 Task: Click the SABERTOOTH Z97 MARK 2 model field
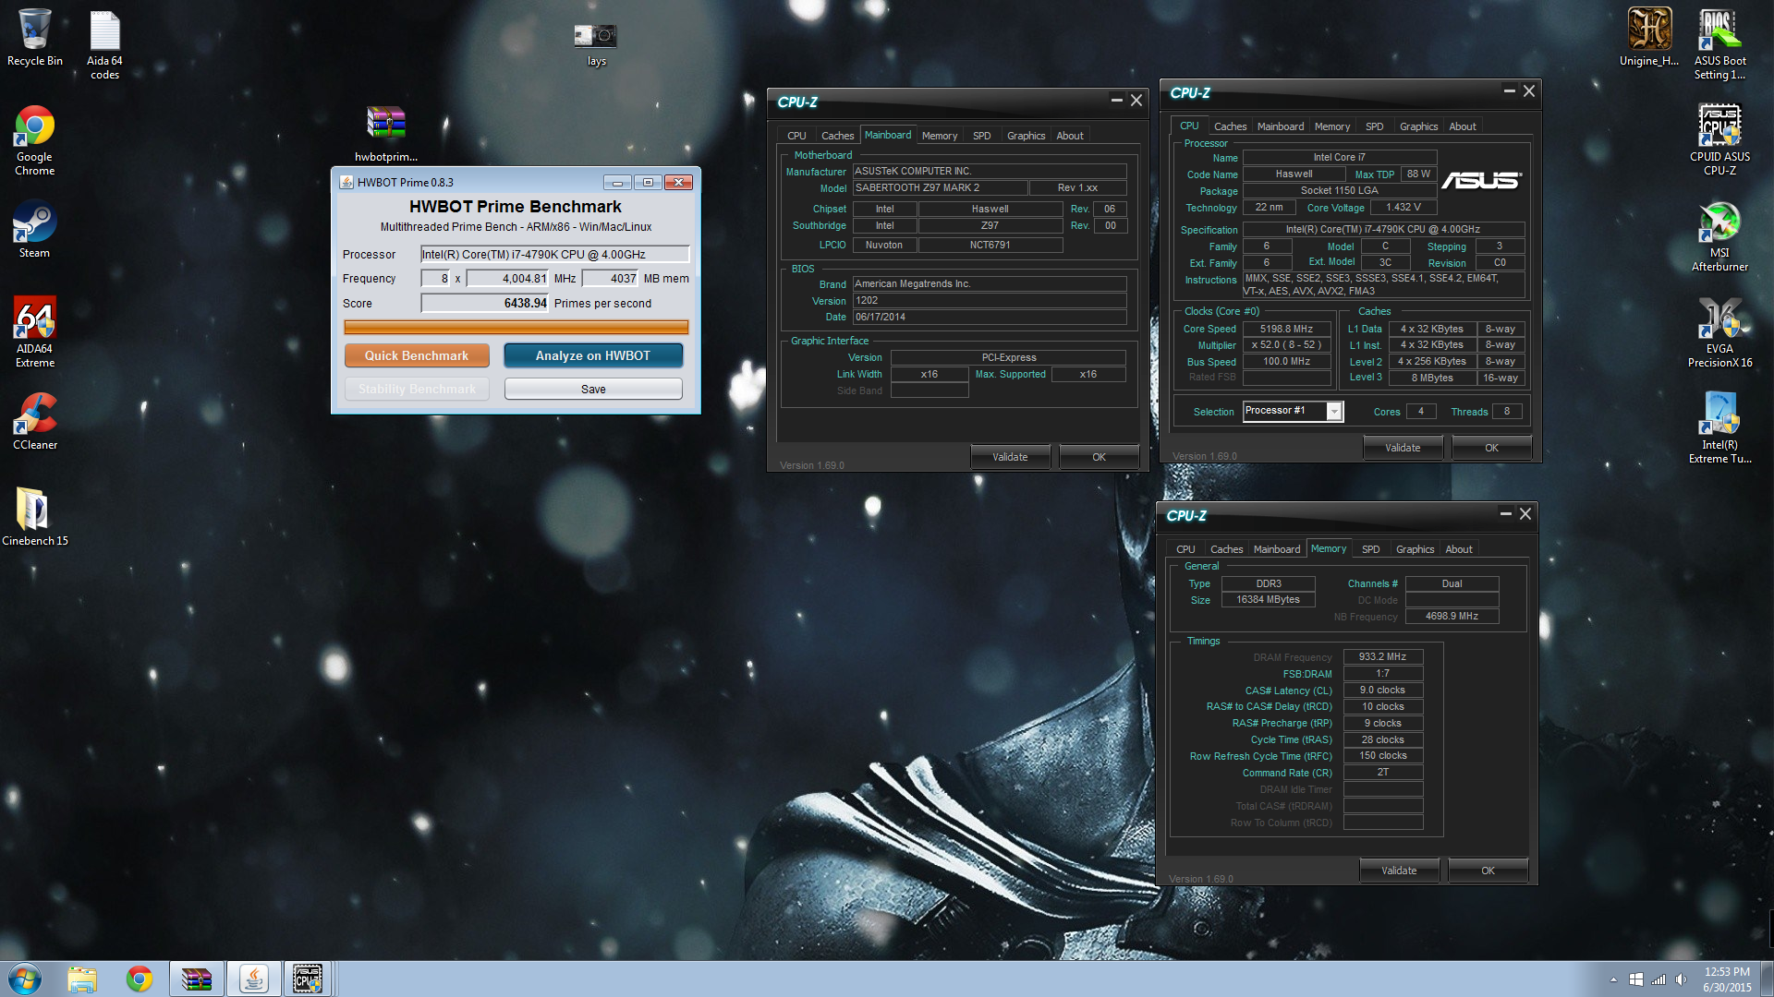tap(940, 187)
